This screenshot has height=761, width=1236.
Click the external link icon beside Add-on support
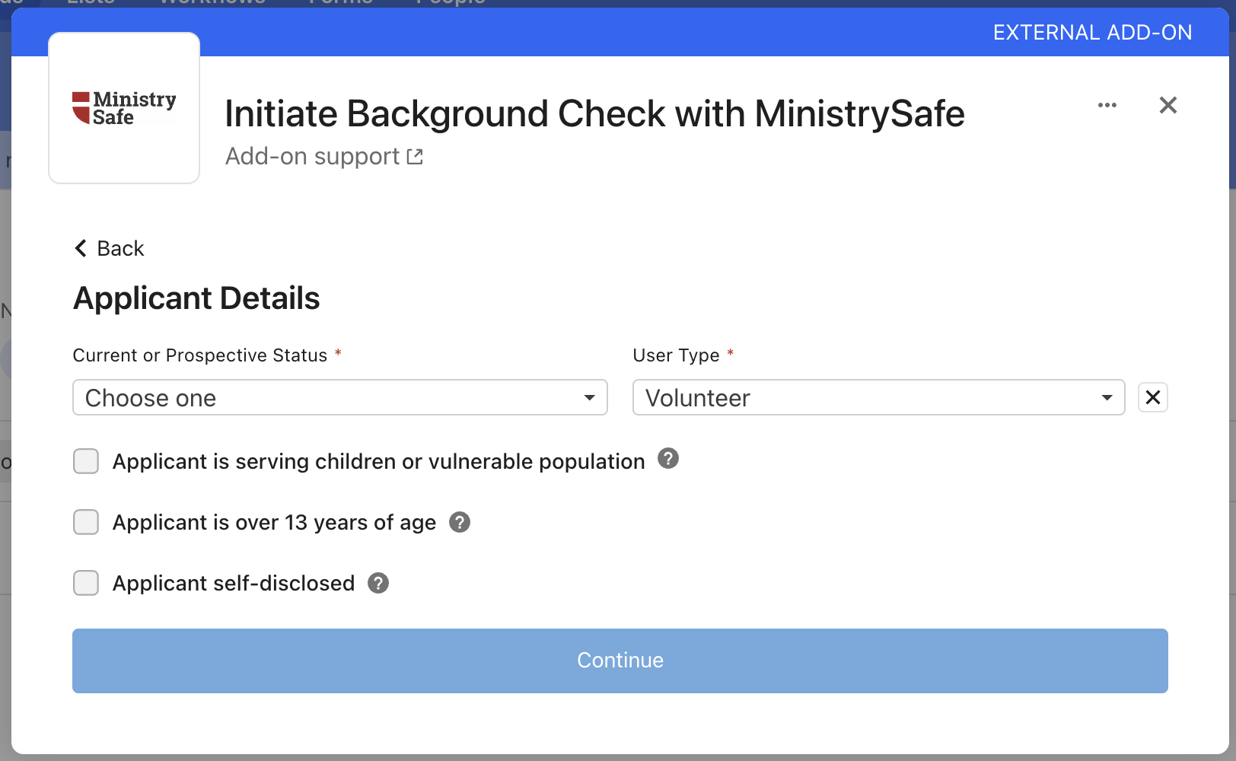click(415, 157)
